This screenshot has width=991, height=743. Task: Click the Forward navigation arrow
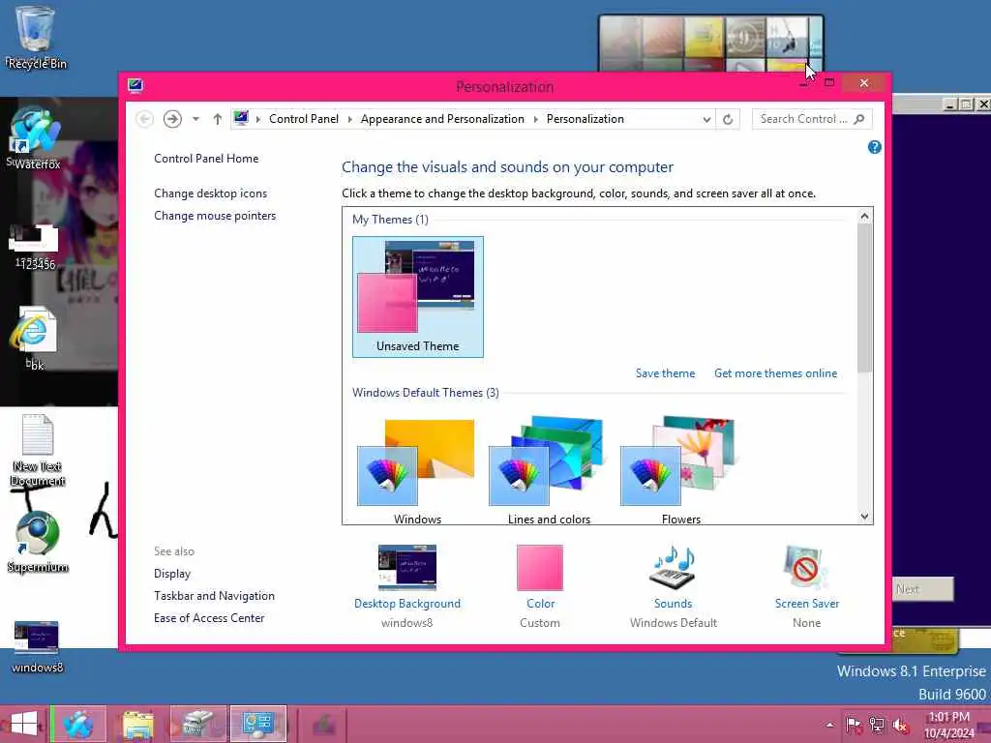(x=172, y=119)
